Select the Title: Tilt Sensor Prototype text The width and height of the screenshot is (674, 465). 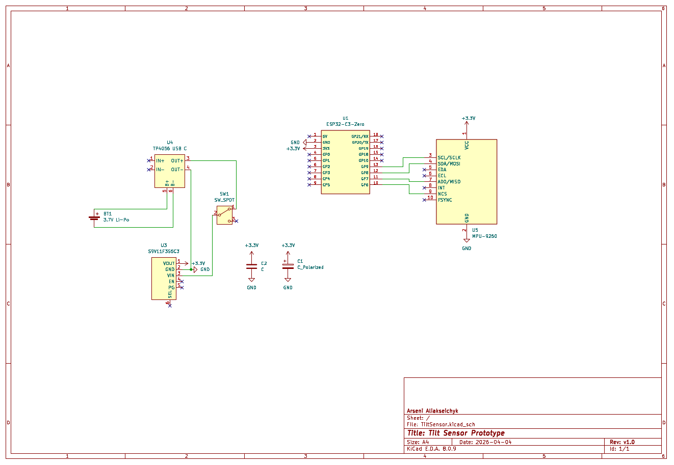coord(455,433)
